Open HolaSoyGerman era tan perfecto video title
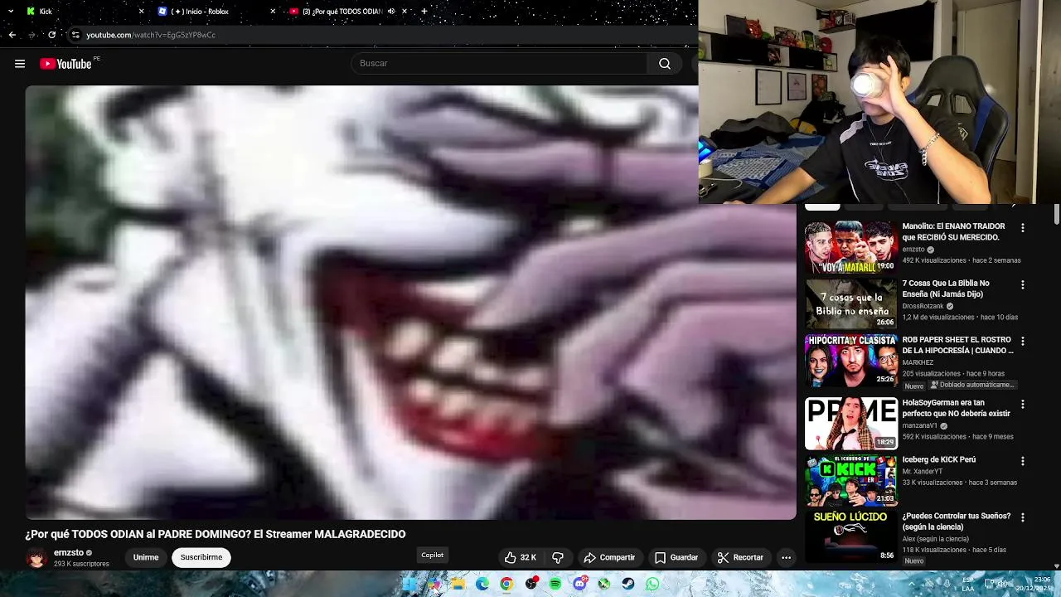This screenshot has width=1061, height=597. pyautogui.click(x=956, y=408)
